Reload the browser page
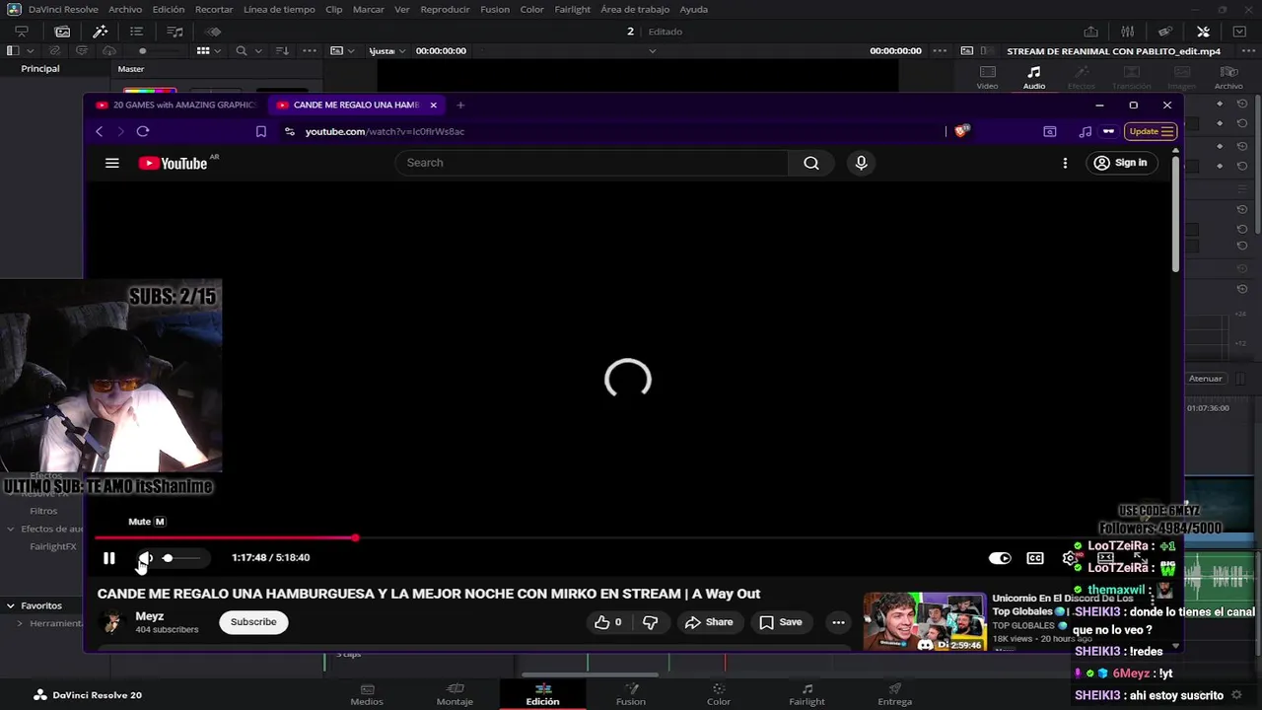 (x=143, y=131)
